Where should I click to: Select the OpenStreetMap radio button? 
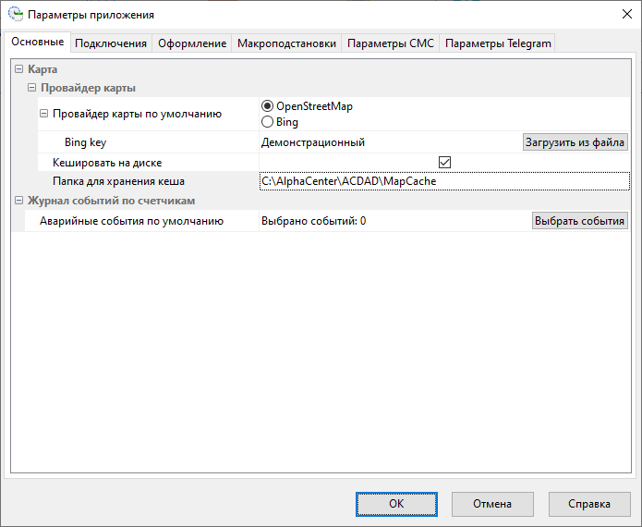(267, 106)
